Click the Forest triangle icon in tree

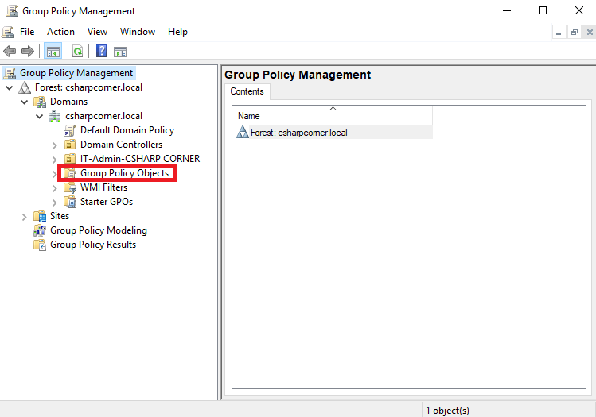click(x=25, y=87)
